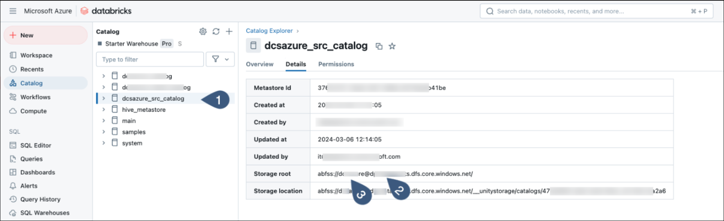Expand the system catalog node
The height and width of the screenshot is (221, 724).
pos(104,143)
